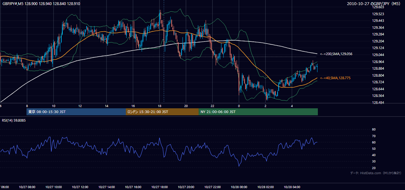Screen dimensions: 405x190
Task: Click hour mark 14 under the price chart
Action: point(106,106)
